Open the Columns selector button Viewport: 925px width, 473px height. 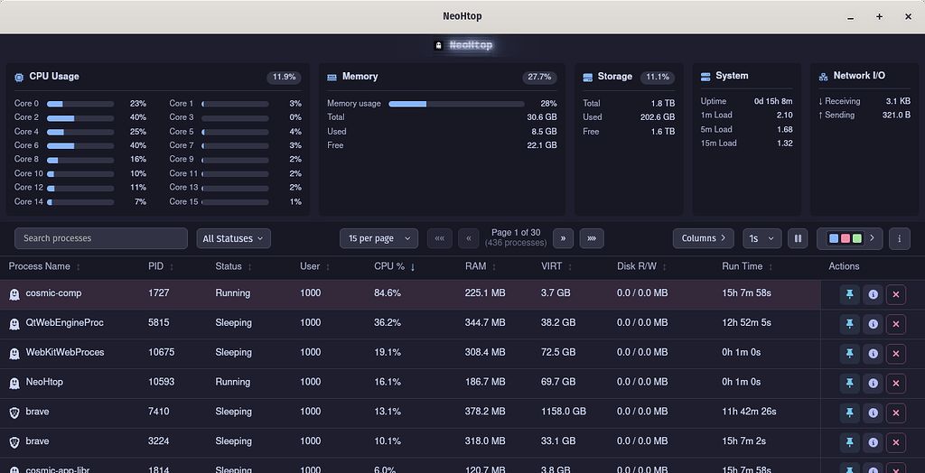pos(704,238)
